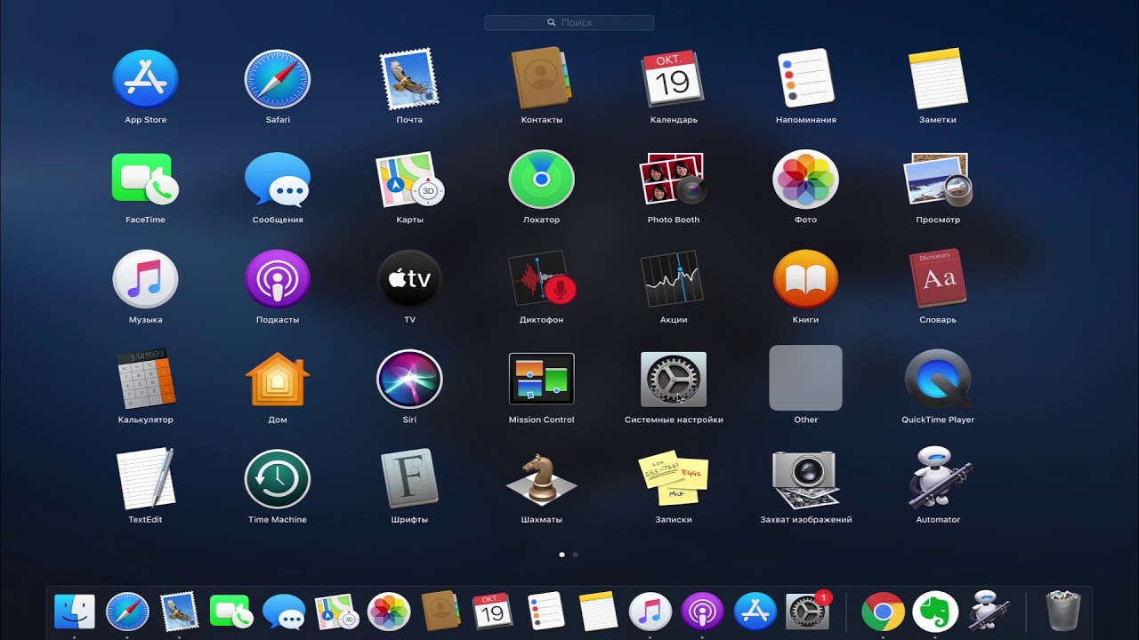Open Сообщения in Launchpad
Image resolution: width=1139 pixels, height=640 pixels.
[x=278, y=180]
